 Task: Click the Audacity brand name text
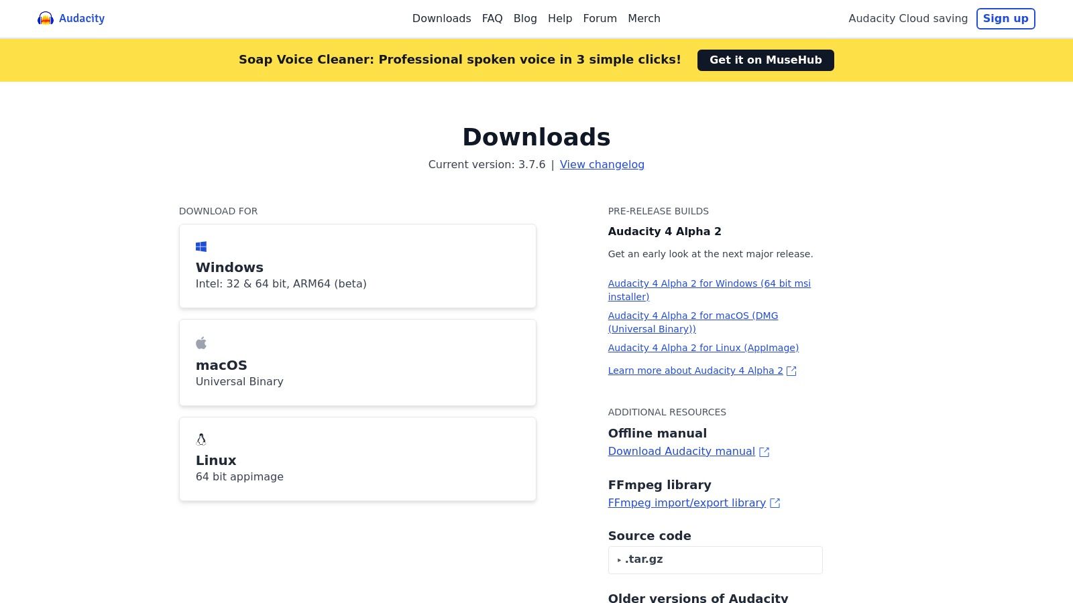pyautogui.click(x=82, y=19)
